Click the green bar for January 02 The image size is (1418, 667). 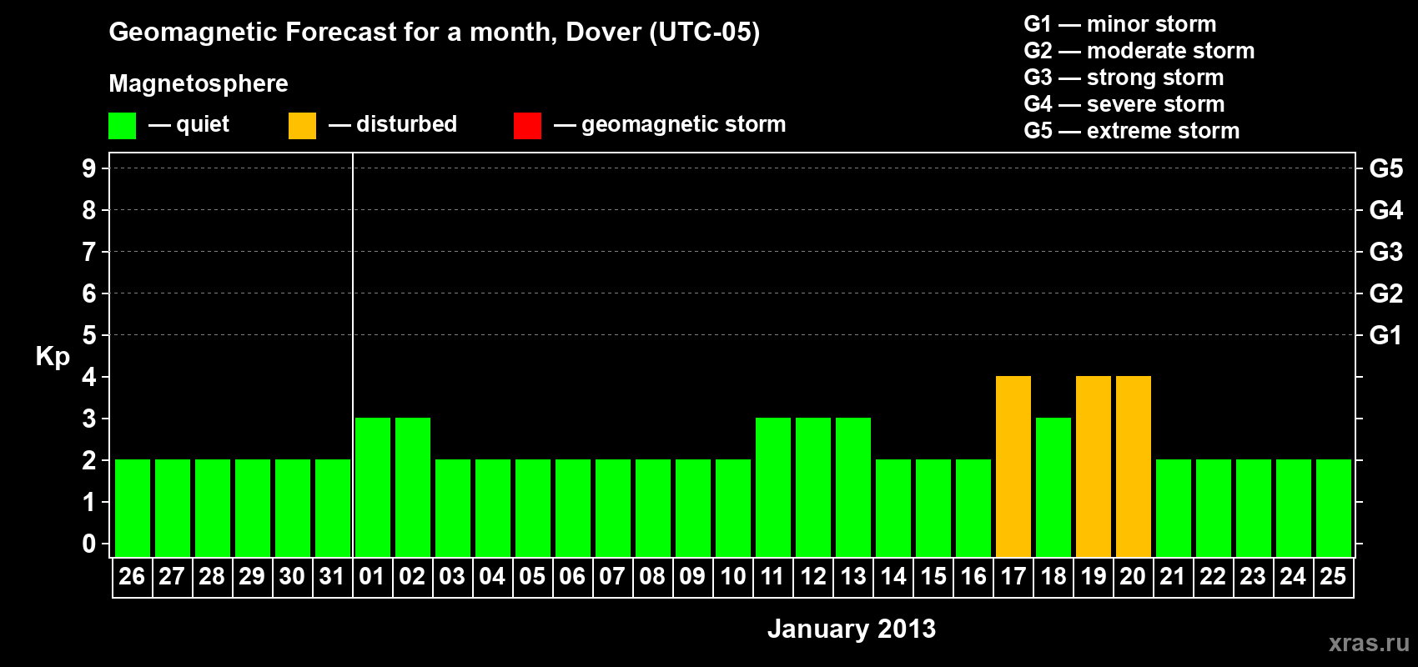[x=413, y=487]
